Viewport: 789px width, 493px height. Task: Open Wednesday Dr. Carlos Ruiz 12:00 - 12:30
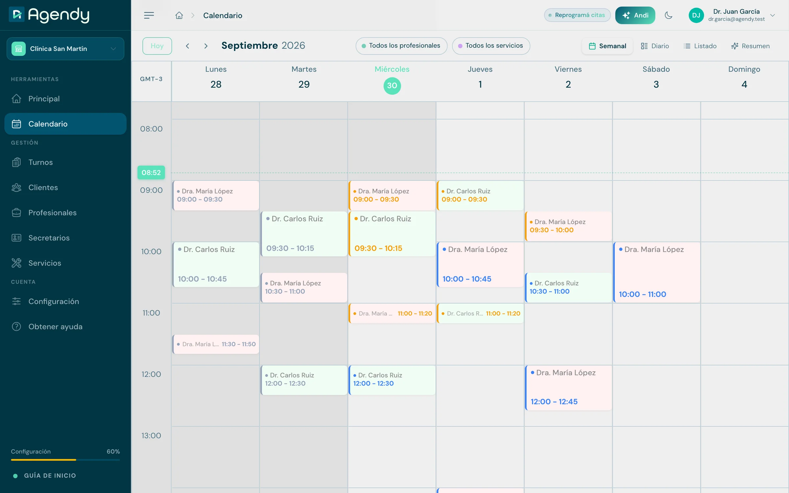coord(392,380)
